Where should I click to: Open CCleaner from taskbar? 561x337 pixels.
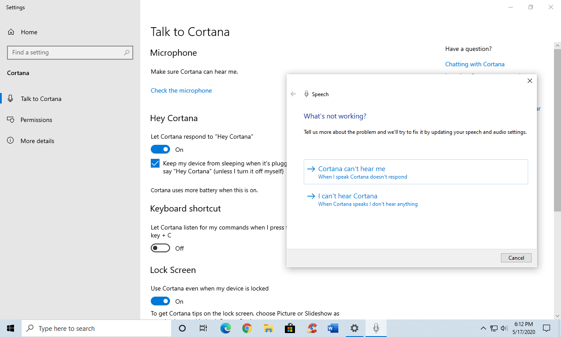point(311,328)
